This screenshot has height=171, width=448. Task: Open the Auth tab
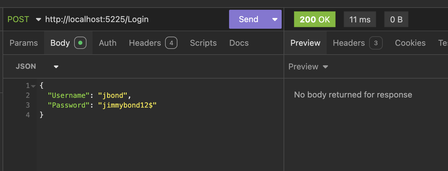tap(107, 43)
